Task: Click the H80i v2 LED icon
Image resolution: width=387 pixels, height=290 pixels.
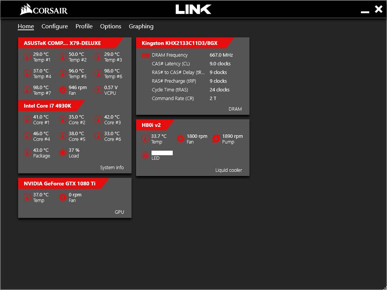Action: [x=145, y=155]
